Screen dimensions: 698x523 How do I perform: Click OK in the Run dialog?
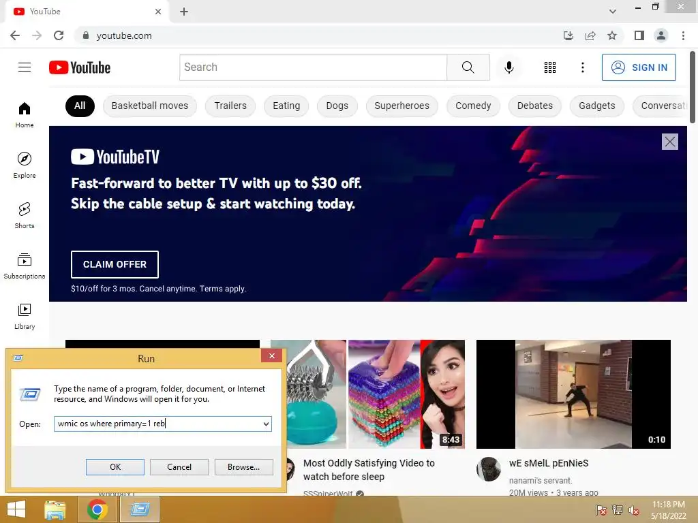pos(115,467)
